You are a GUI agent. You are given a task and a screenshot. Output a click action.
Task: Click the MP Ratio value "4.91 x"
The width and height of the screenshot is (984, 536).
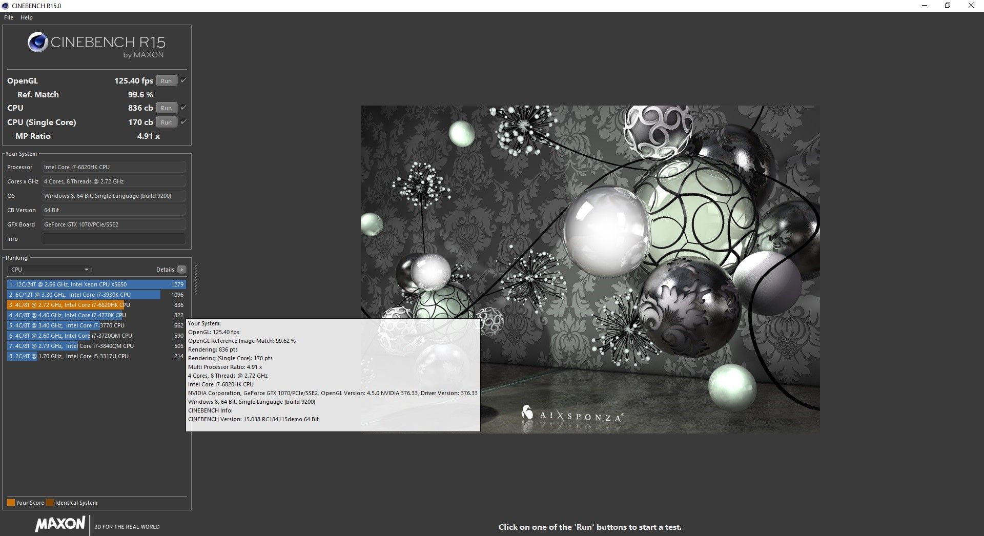[149, 136]
